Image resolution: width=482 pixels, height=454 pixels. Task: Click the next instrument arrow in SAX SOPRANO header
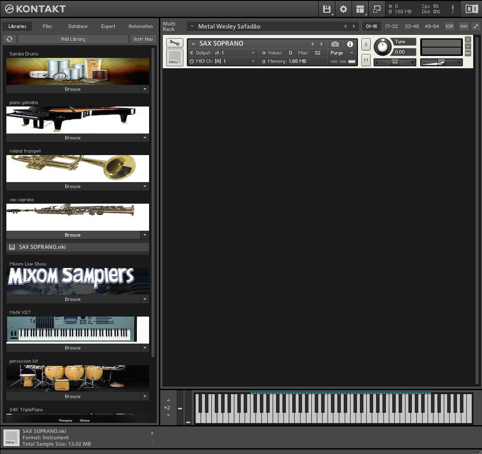click(x=322, y=44)
